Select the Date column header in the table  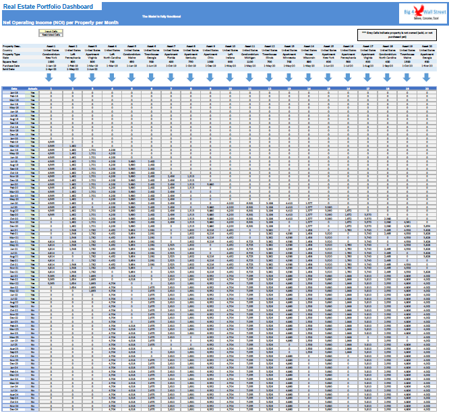pos(13,88)
